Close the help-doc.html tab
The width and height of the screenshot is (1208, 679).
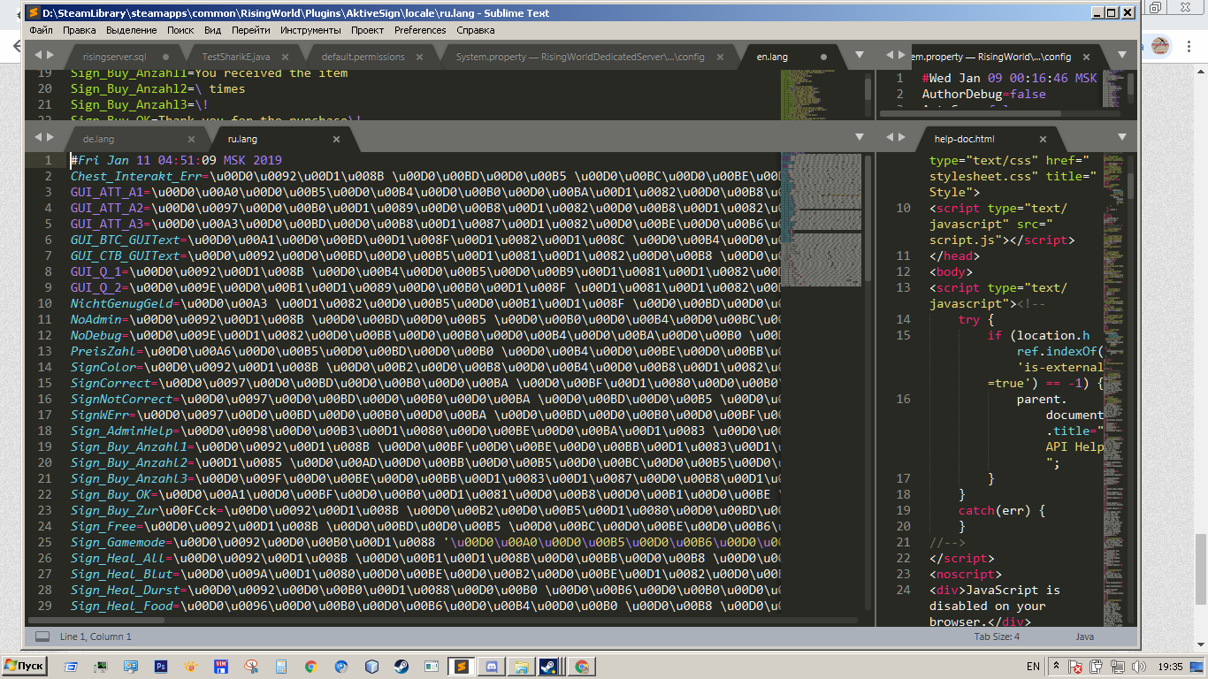pyautogui.click(x=1043, y=139)
